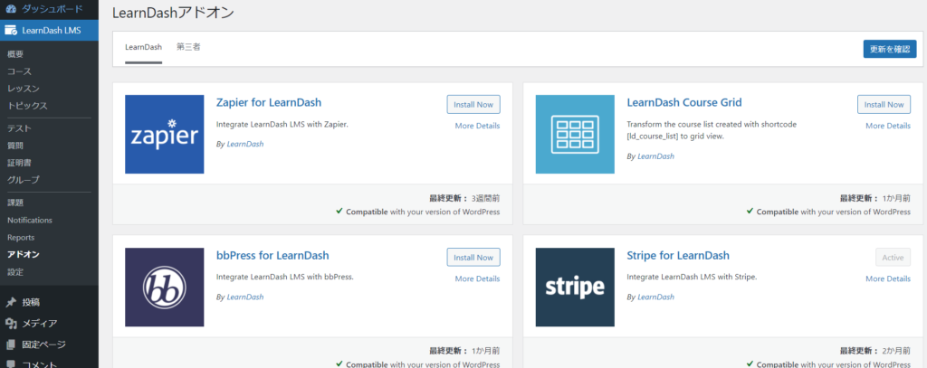
Task: Click the 3週間前 last-updated text
Action: point(485,199)
